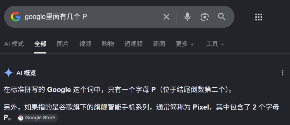
Task: Clear the search query with X
Action: [166, 17]
